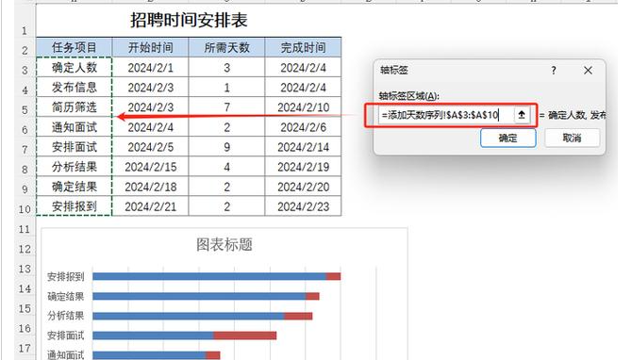
Task: Click the 确定 button
Action: [x=507, y=139]
